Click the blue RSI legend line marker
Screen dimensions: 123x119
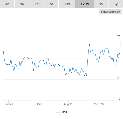58,112
